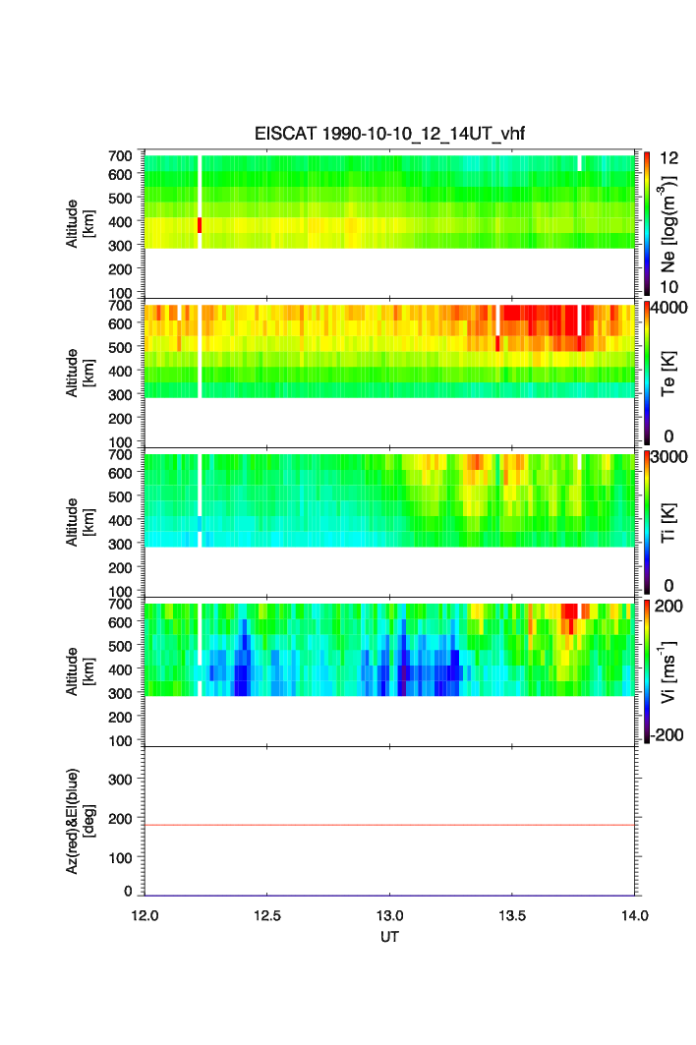This screenshot has height=1045, width=696.
Task: Click the 'Altitude [km]' label of Ne panel
Action: point(80,224)
